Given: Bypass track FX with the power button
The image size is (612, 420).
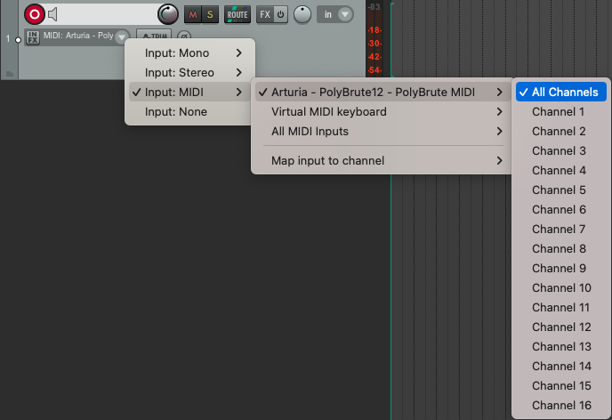Looking at the screenshot, I should pos(280,15).
